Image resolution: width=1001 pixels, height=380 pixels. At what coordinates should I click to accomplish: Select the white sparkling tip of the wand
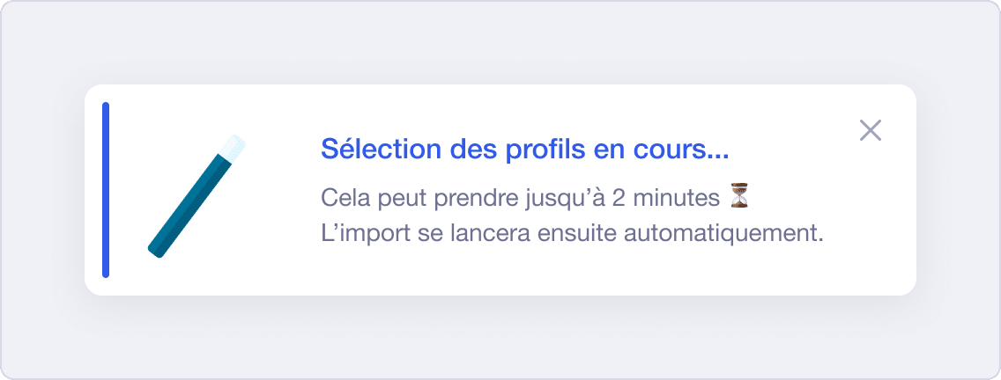(x=233, y=148)
